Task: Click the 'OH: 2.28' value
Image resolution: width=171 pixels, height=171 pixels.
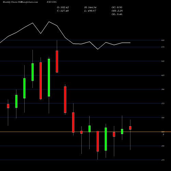Action: pos(117,11)
